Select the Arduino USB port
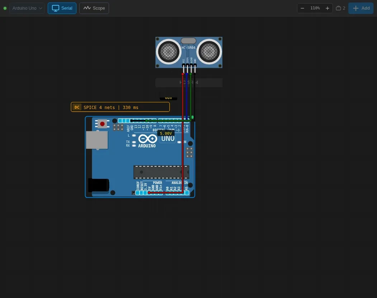Image resolution: width=377 pixels, height=298 pixels. 96,140
